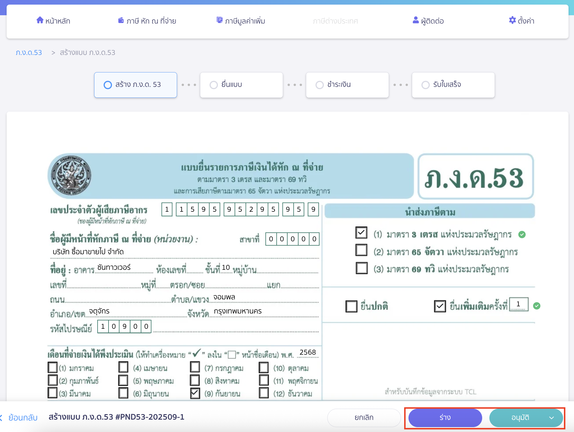The height and width of the screenshot is (432, 574).
Task: Click the ร่าง draft button
Action: 445,418
